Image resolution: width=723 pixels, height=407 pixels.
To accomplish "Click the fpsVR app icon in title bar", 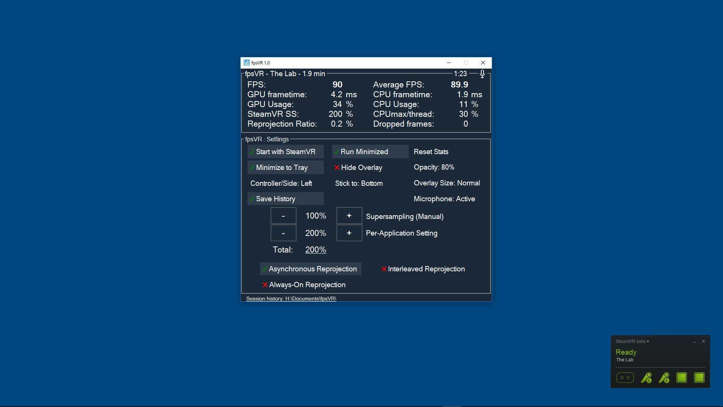I will (247, 63).
